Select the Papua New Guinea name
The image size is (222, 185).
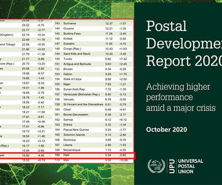(x=76, y=129)
